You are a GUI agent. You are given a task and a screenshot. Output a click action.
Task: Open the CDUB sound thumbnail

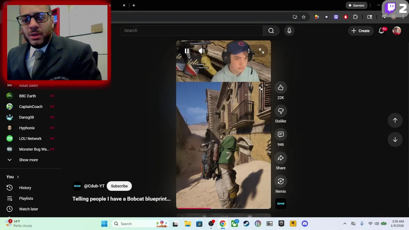[x=281, y=203]
